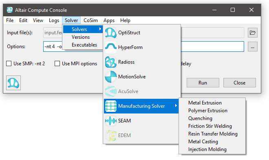Open the Apps menu
Screen dimensions: 269x160
pos(109,20)
